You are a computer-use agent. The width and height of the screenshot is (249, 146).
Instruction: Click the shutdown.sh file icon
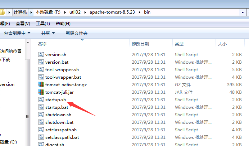coord(41,115)
